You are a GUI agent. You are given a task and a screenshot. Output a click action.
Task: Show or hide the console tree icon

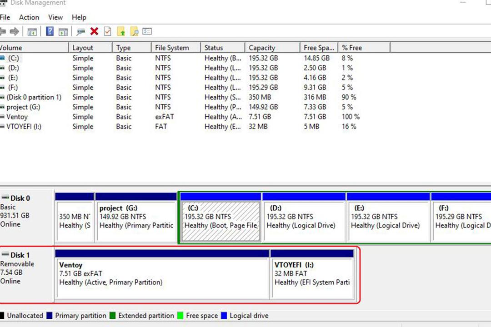[32, 32]
